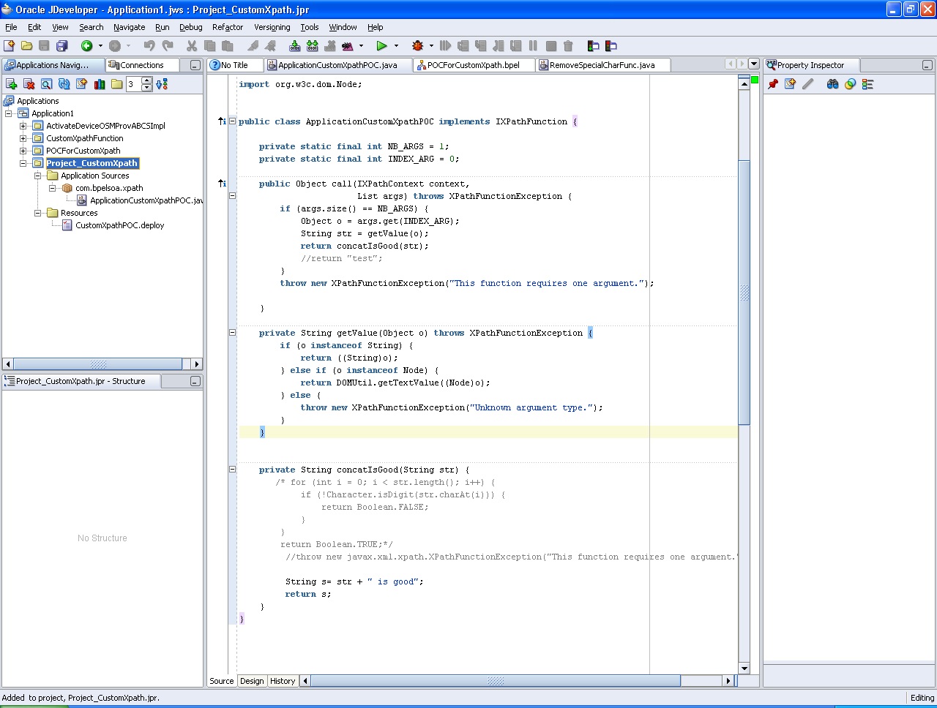Click the Make project icon
This screenshot has width=937, height=708.
click(295, 45)
